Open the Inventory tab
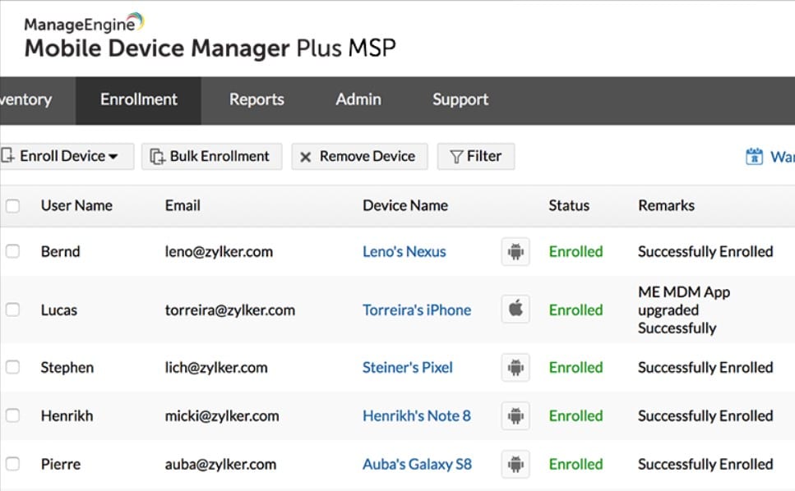795x491 pixels. [x=38, y=100]
